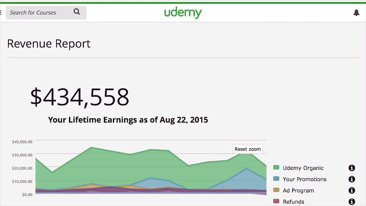366x206 pixels.
Task: Click the $434,558 lifetime earnings figure
Action: (x=79, y=97)
